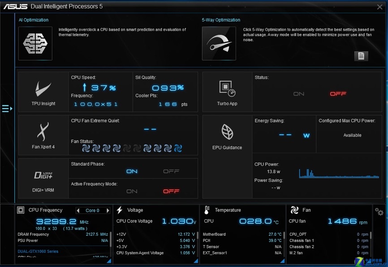Open DIGI+ VRM panel

point(43,179)
